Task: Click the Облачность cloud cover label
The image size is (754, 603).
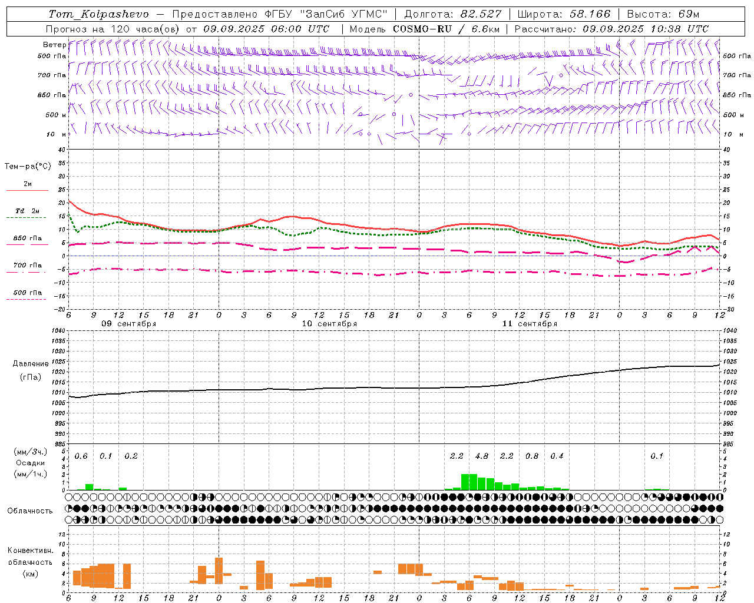Action: [x=30, y=511]
